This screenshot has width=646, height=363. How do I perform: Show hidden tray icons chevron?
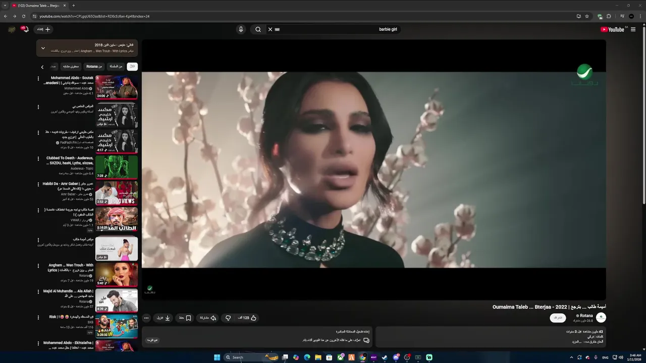[571, 357]
